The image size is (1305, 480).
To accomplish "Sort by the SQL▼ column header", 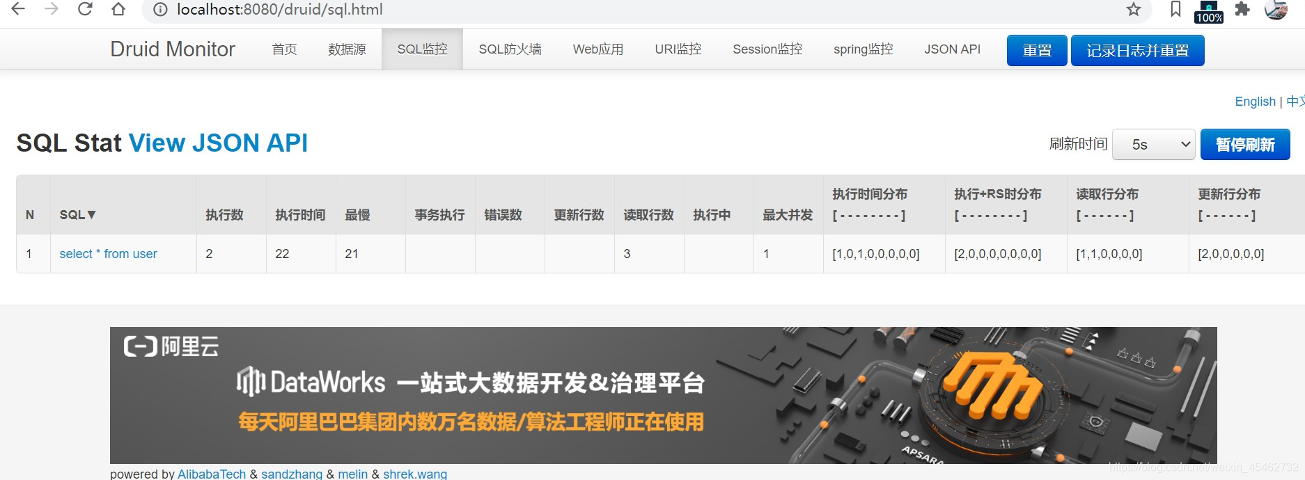I will (77, 215).
